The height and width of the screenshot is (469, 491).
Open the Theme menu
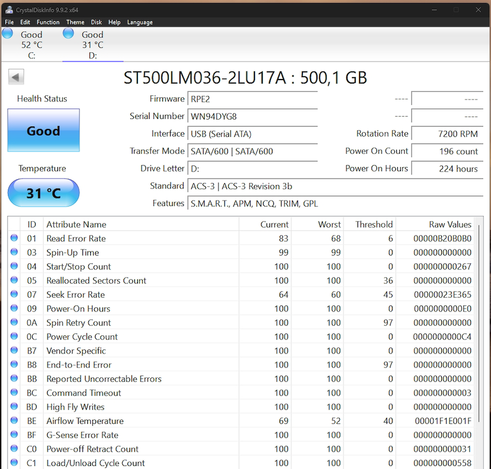pos(75,22)
